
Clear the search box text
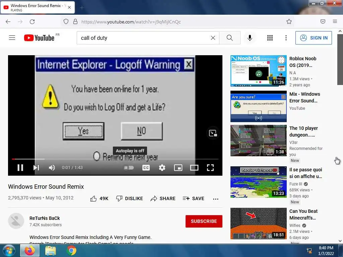point(213,38)
